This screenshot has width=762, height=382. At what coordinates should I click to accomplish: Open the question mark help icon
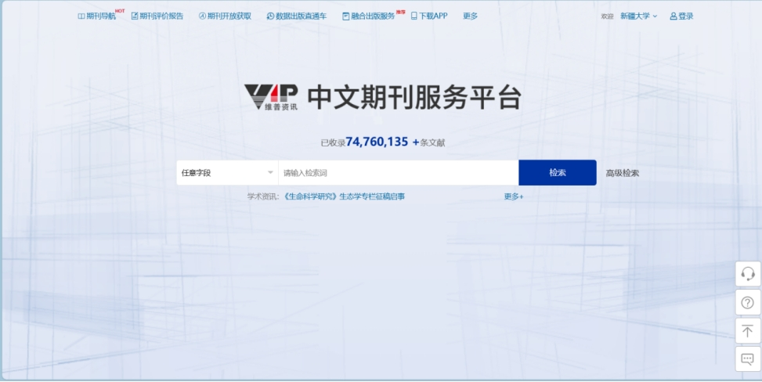tap(748, 303)
